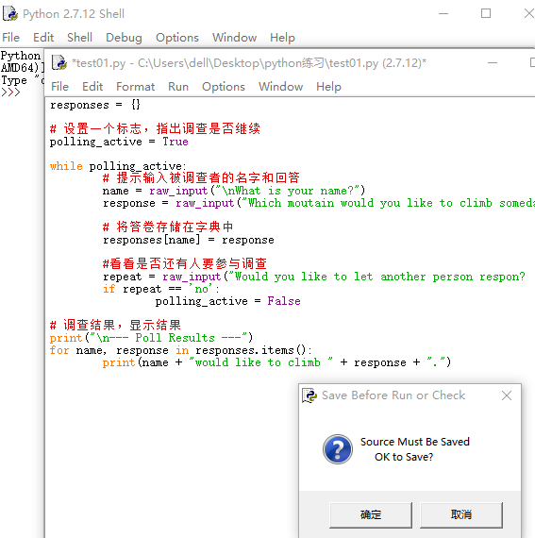Open the Shell menu in Python Shell
This screenshot has width=535, height=538.
click(79, 38)
